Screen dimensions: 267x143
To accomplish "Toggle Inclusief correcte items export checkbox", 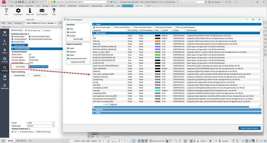I will pyautogui.click(x=68, y=58).
